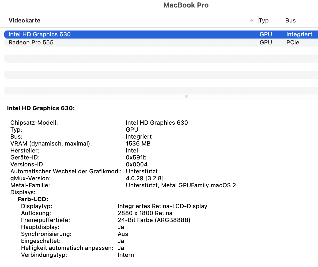
Task: Click the Versions-ID value 0x0004
Action: 137,165
